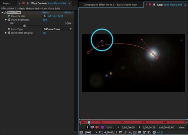Click the red figure render icon
Screen dimensions: 188x135
(97, 127)
